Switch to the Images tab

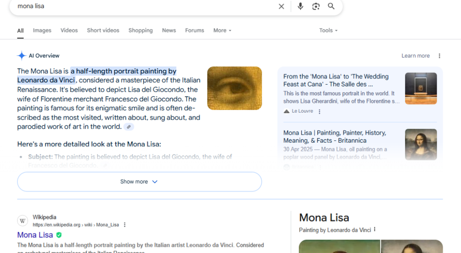42,30
